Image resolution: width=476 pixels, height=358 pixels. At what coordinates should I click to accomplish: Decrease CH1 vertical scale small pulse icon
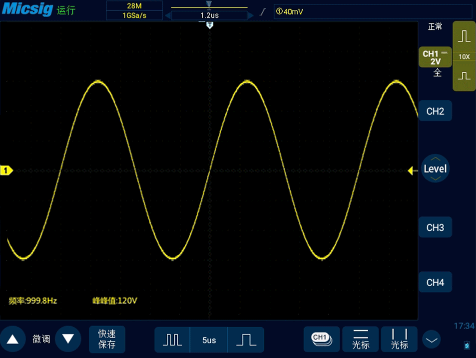(x=464, y=76)
